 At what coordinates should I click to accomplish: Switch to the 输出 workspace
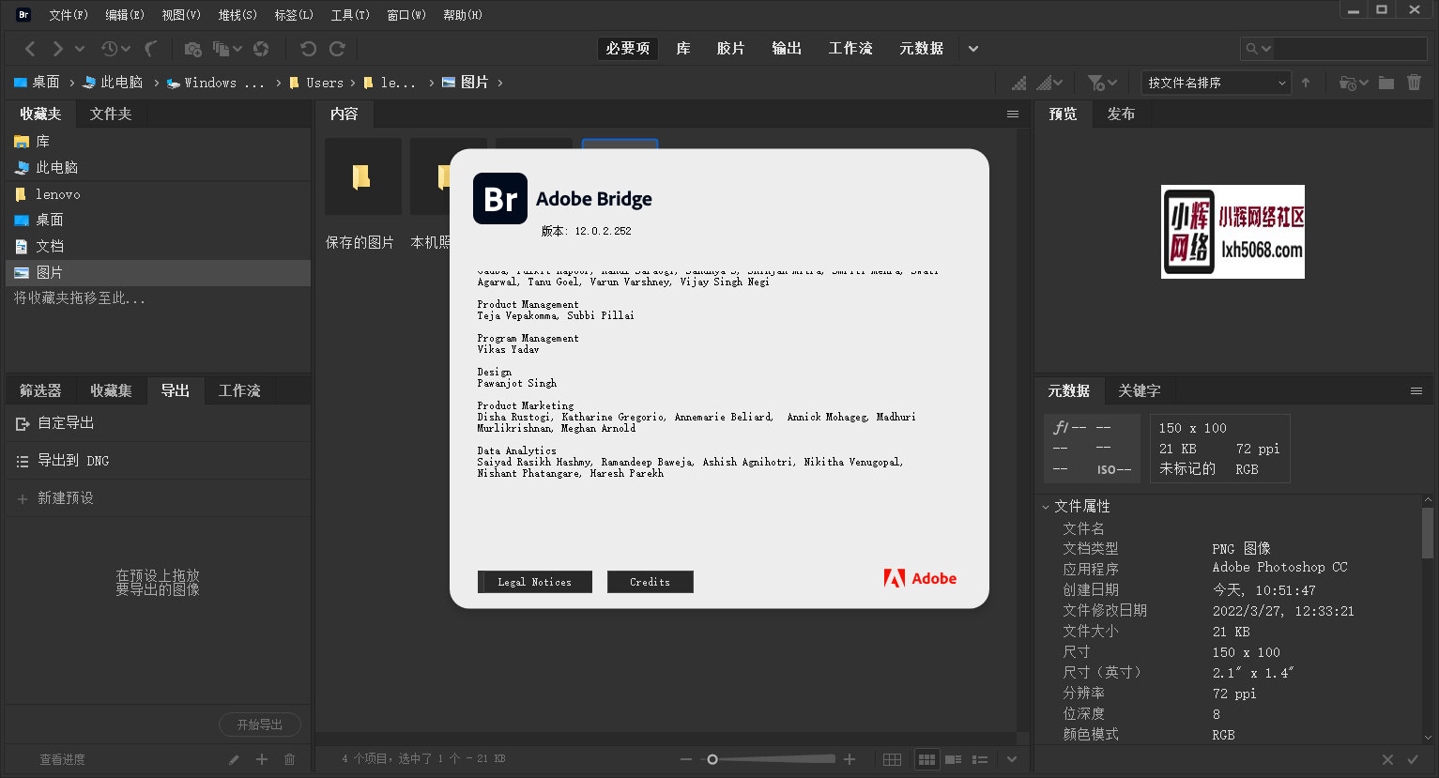coord(787,49)
